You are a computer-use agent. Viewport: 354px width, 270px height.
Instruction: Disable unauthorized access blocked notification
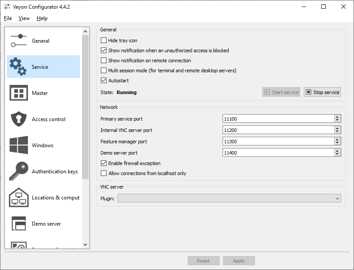tap(103, 50)
